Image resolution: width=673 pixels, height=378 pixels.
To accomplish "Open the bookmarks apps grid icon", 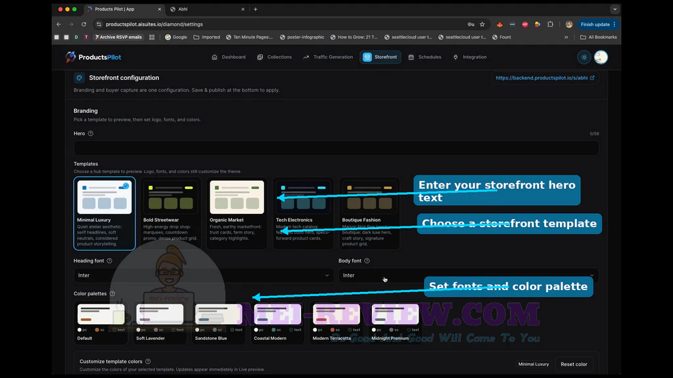I will click(152, 37).
